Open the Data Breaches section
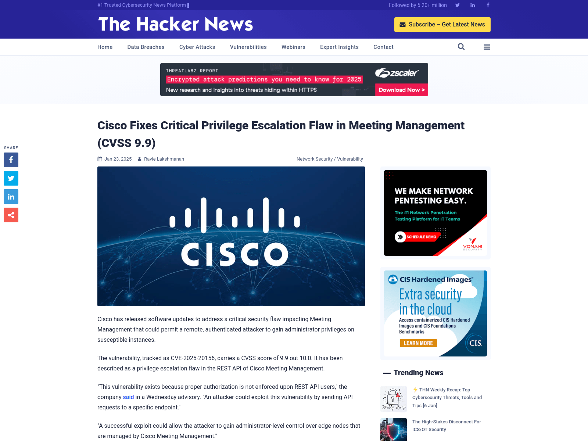Viewport: 588px width, 441px height. (x=146, y=47)
